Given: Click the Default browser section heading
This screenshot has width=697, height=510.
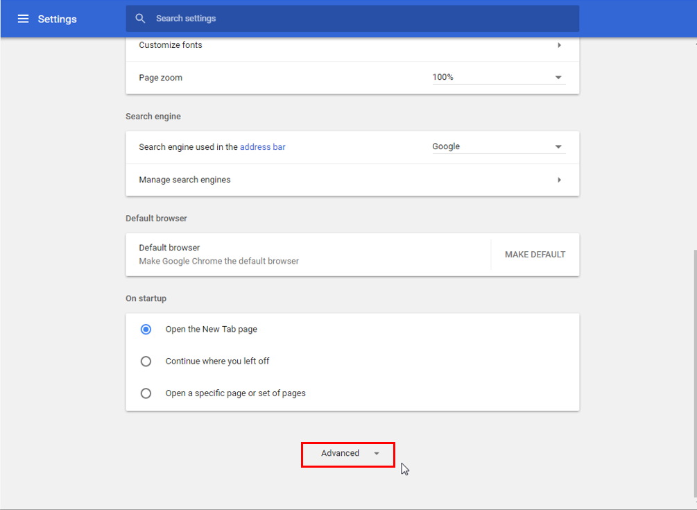Looking at the screenshot, I should tap(156, 219).
